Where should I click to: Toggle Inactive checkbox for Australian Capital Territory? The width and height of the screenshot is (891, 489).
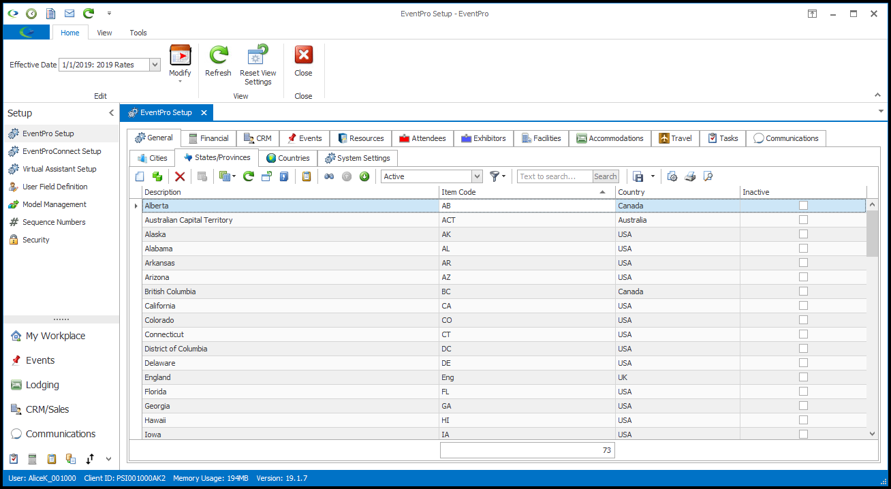(804, 220)
